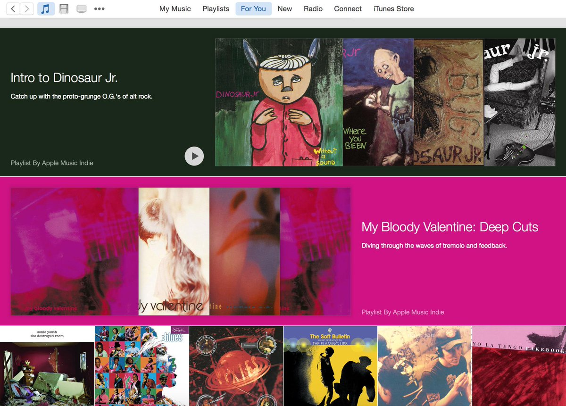The image size is (566, 406).
Task: Open the first pink Loveless album cover
Action: [75, 251]
